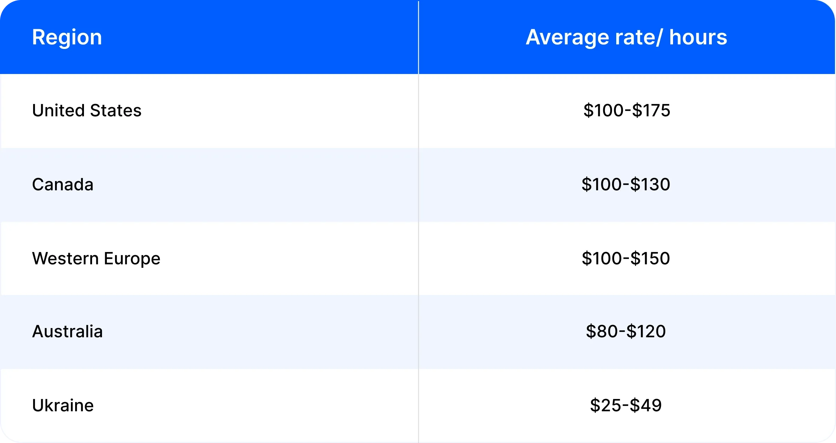
Task: Click the word Western in the third row
Action: 65,258
